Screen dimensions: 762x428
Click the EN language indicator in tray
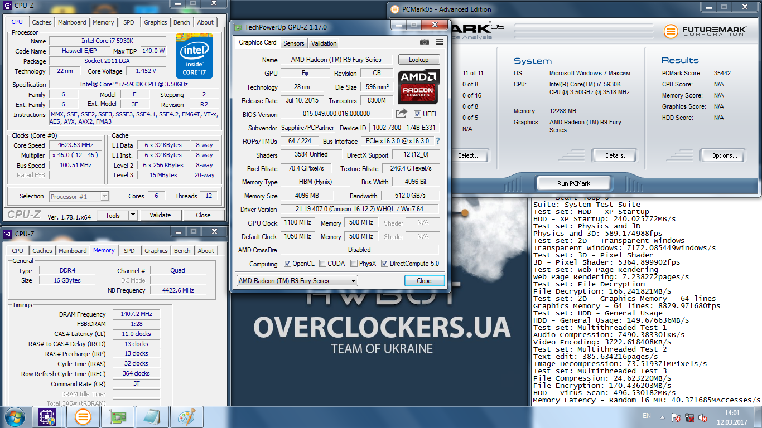(x=647, y=416)
